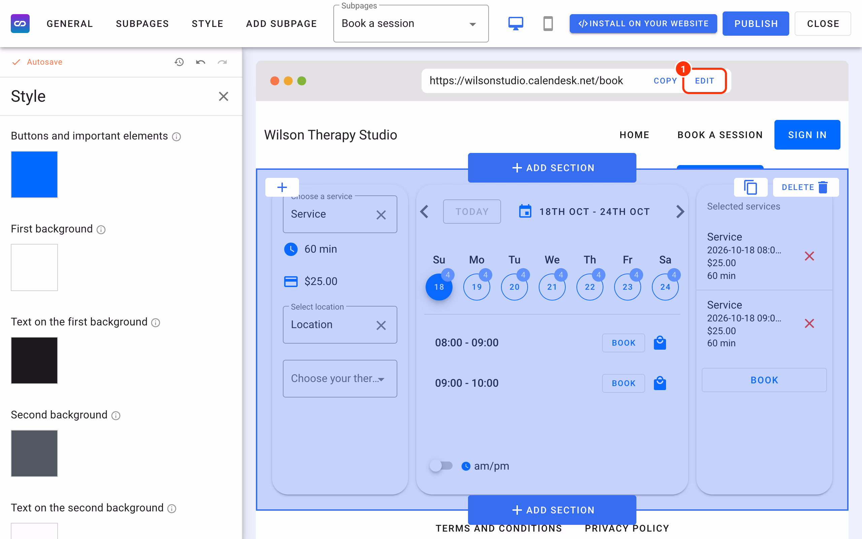Open the SUBPAGES menu
Viewport: 862px width, 539px height.
pyautogui.click(x=142, y=24)
